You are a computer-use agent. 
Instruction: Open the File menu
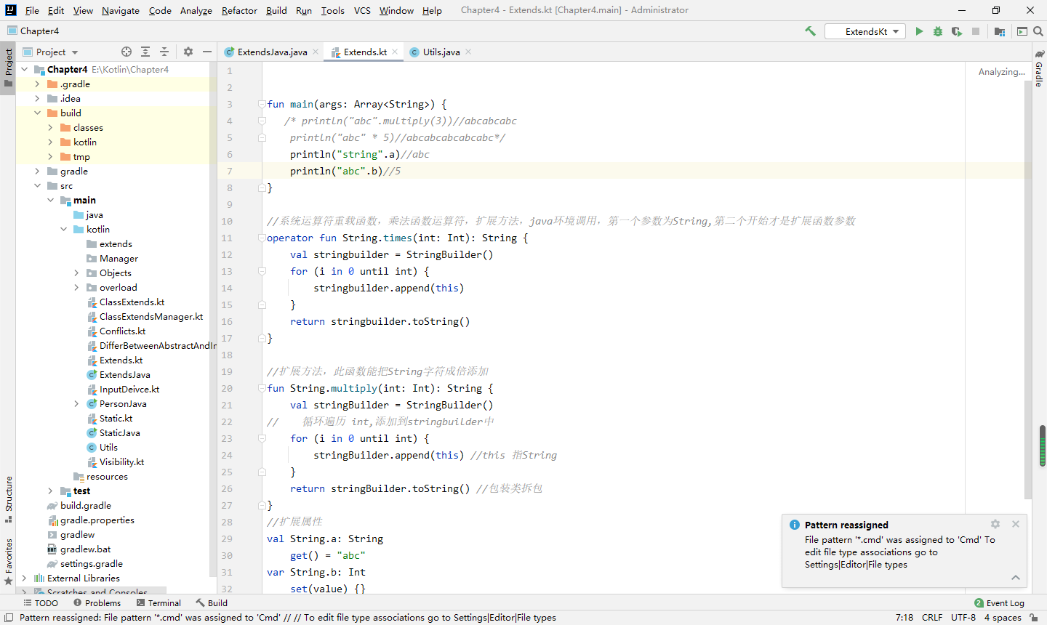tap(32, 10)
